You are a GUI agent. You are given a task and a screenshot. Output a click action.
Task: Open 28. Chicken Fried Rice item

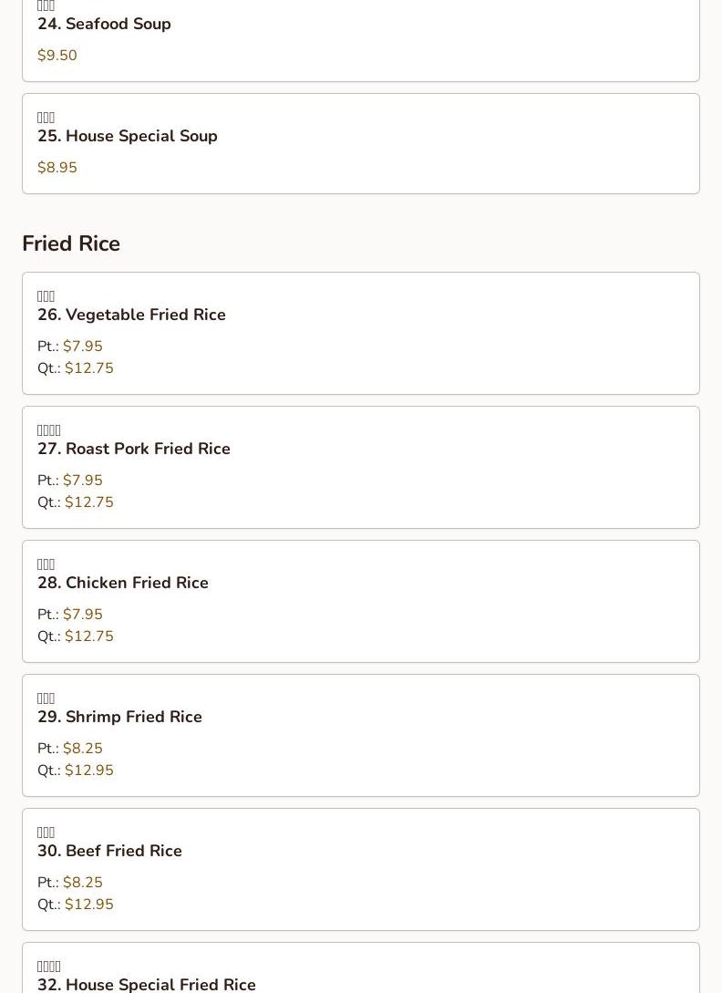(x=123, y=584)
